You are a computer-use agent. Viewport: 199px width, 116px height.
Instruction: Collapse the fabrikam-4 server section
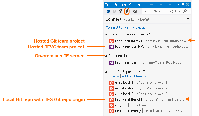[107, 56]
